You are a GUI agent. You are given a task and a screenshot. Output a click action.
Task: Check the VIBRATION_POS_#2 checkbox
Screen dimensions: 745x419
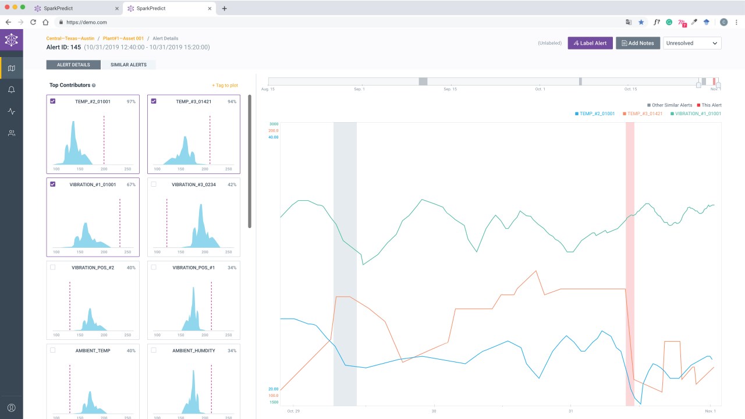(53, 268)
